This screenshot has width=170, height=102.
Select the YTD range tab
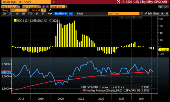click(30, 14)
